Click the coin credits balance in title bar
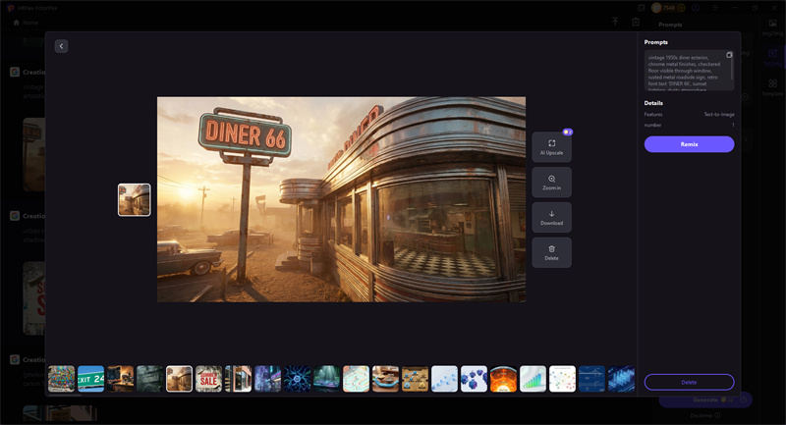The width and height of the screenshot is (786, 425). pos(668,8)
